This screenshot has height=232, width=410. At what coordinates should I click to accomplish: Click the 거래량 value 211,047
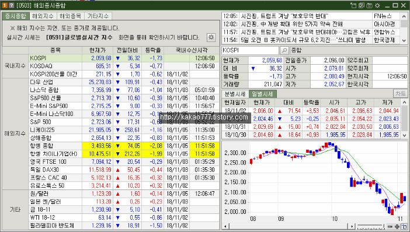(273, 85)
